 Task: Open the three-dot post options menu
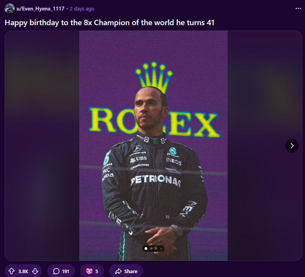pyautogui.click(x=298, y=9)
